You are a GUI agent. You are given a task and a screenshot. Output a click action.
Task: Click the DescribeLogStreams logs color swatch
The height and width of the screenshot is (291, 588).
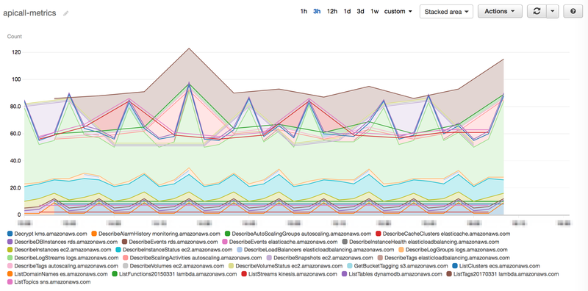pos(10,258)
